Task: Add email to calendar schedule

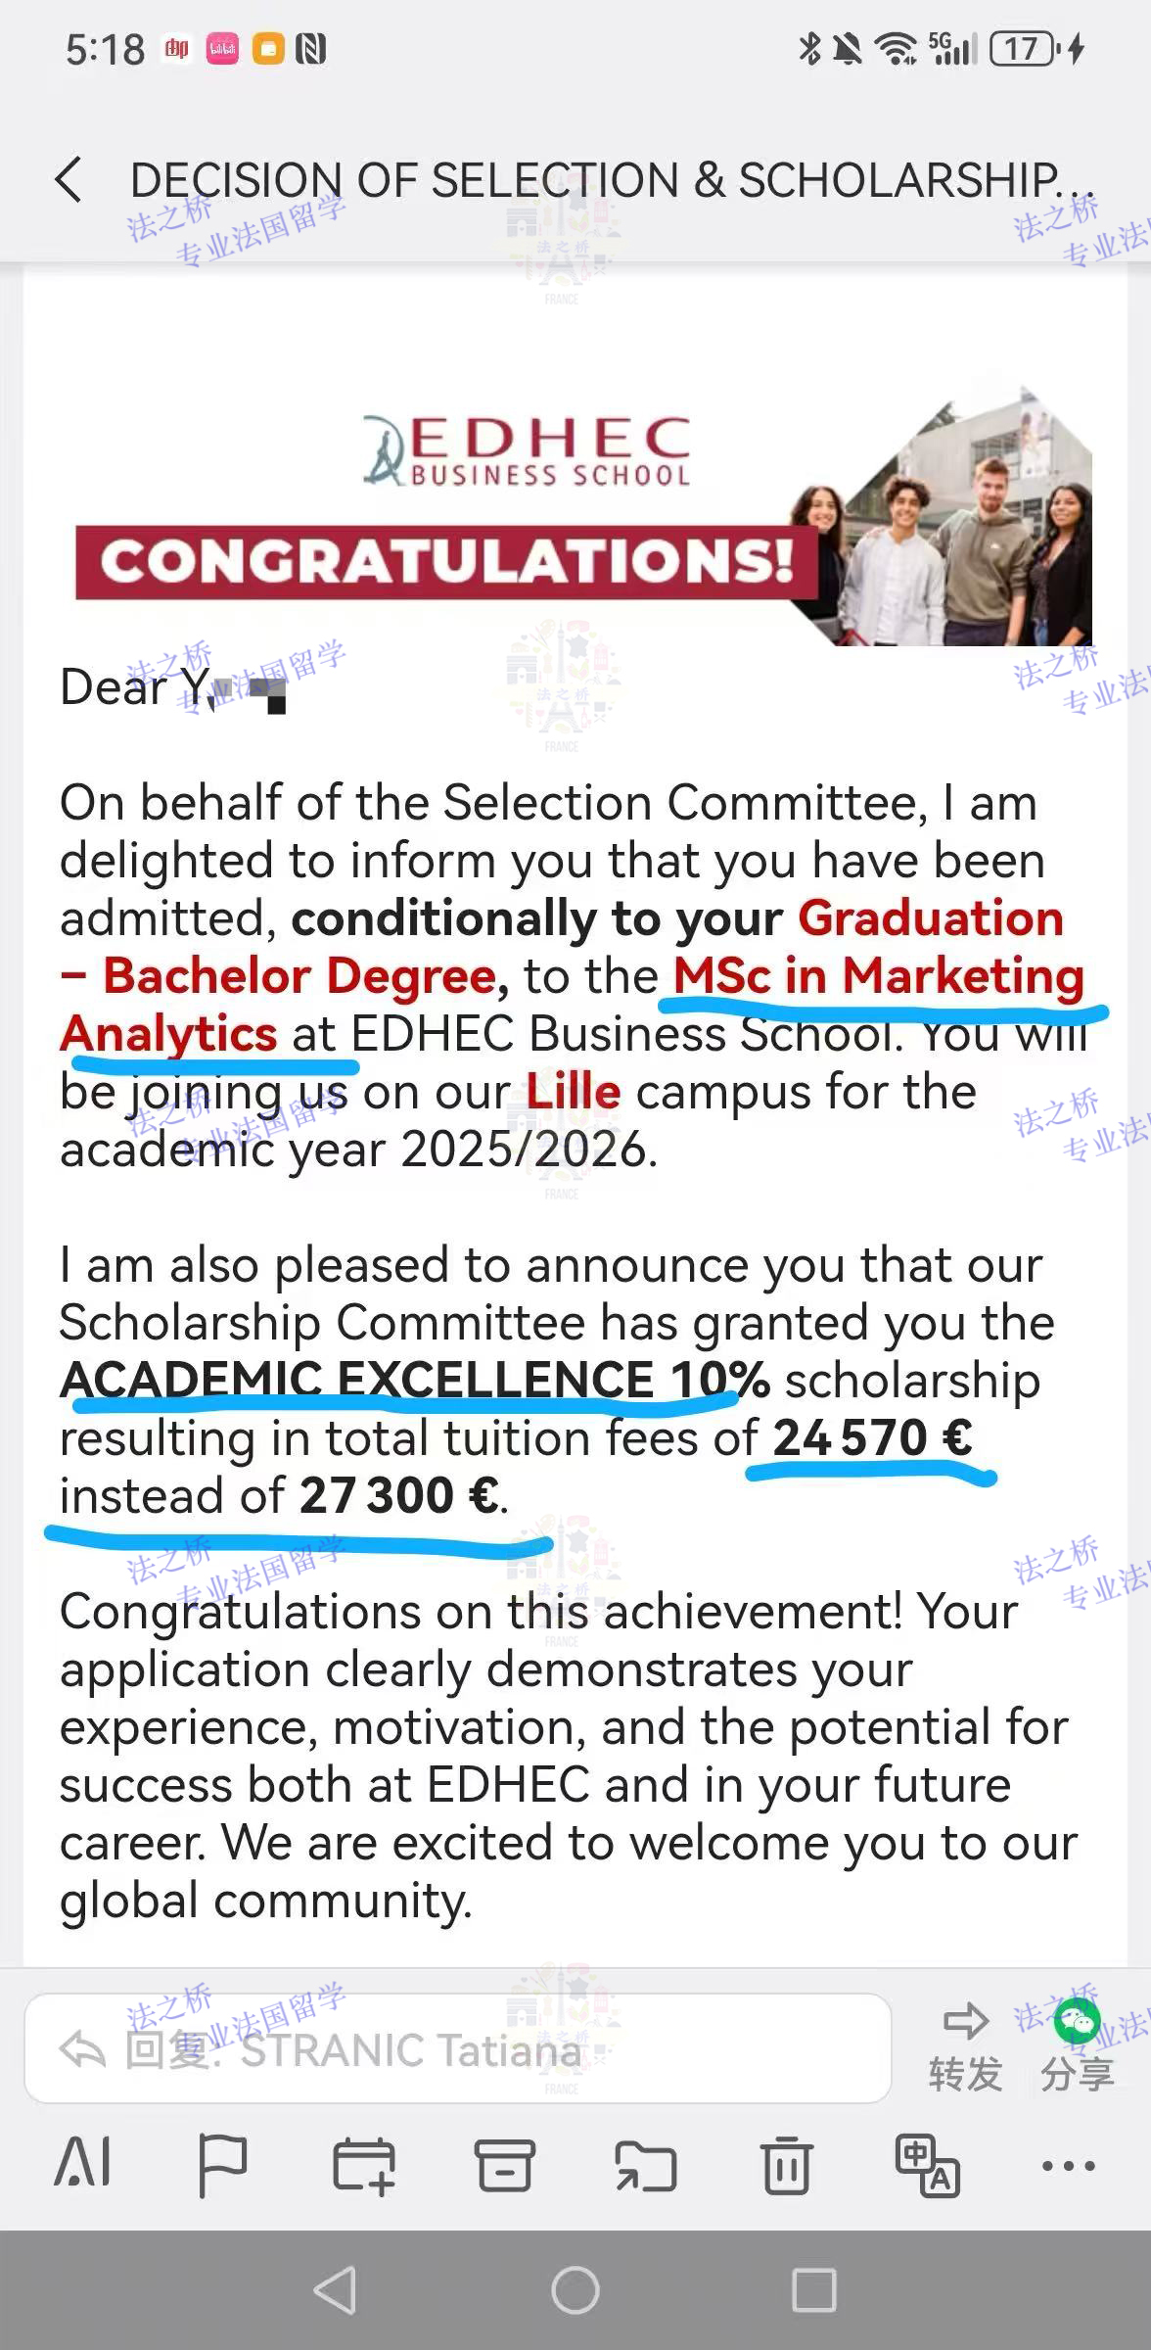Action: tap(363, 2166)
